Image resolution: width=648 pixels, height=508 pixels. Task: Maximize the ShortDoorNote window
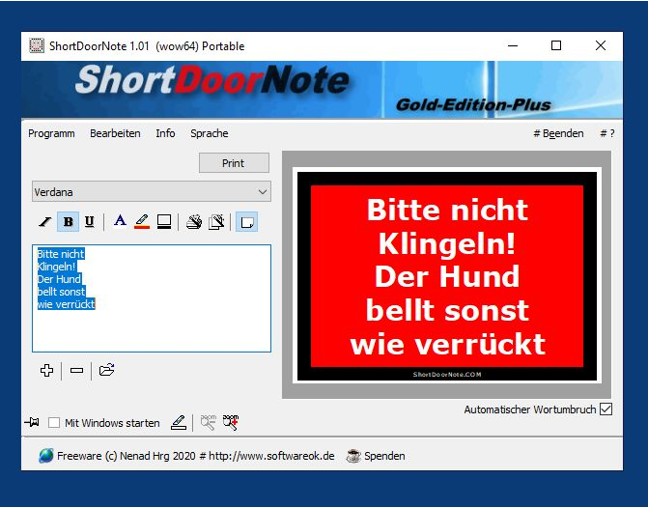pyautogui.click(x=556, y=45)
